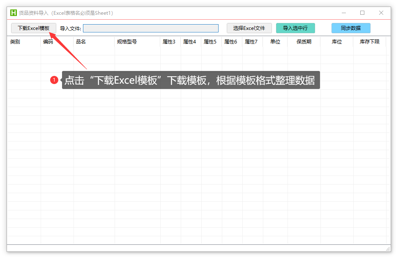
Task: Select the 属性6 column header
Action: 232,42
